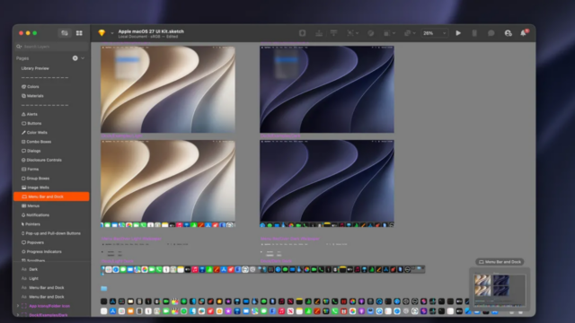Image resolution: width=575 pixels, height=323 pixels.
Task: Select the top light wallpaper artboard
Action: [x=168, y=89]
